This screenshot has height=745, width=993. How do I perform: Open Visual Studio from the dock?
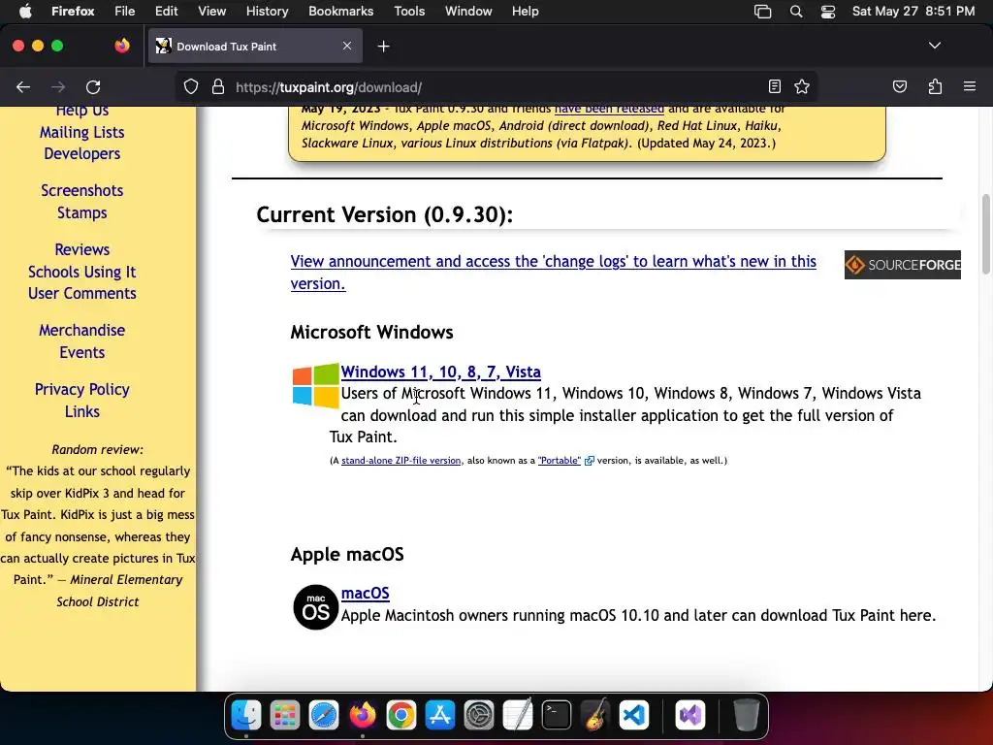690,715
